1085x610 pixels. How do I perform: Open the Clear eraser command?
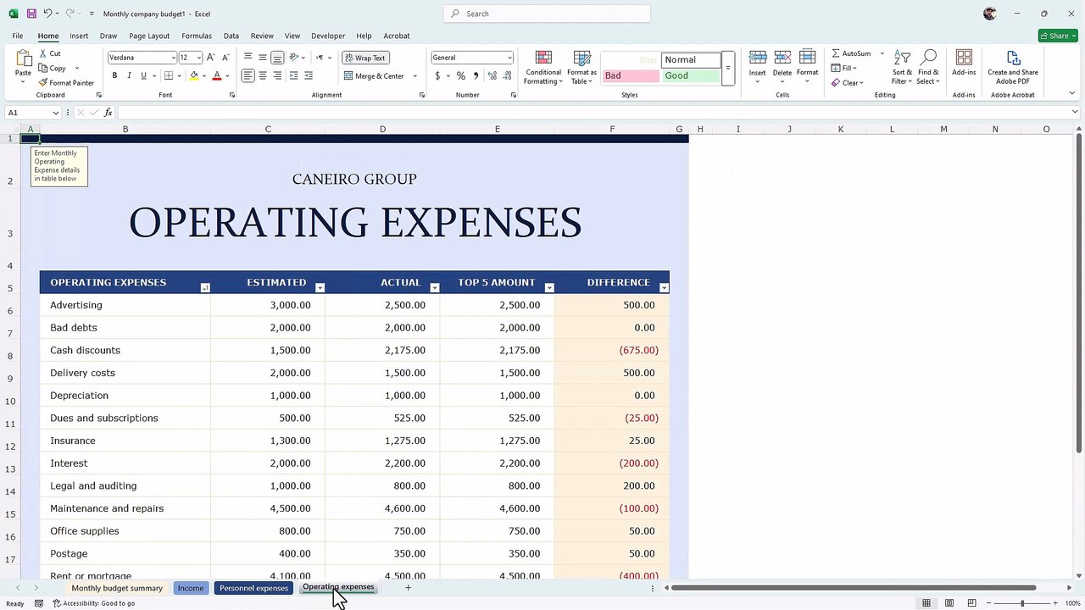click(847, 83)
